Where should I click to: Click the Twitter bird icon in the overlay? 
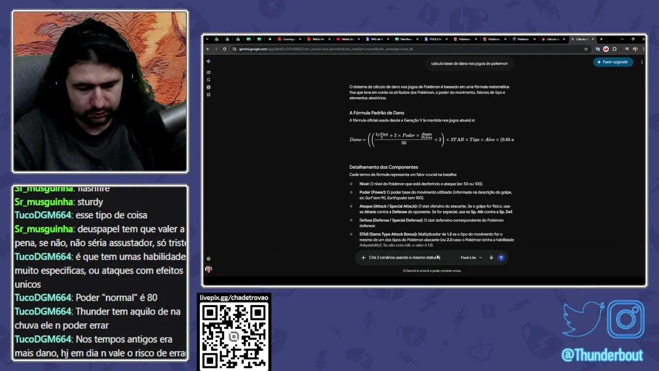[x=583, y=319]
